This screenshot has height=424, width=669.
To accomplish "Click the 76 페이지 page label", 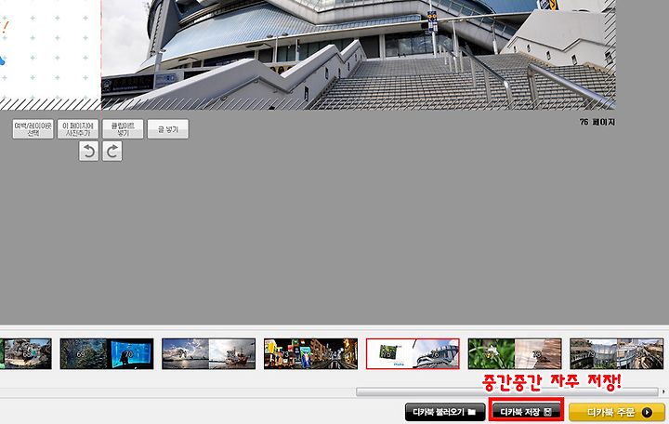I will click(x=597, y=122).
